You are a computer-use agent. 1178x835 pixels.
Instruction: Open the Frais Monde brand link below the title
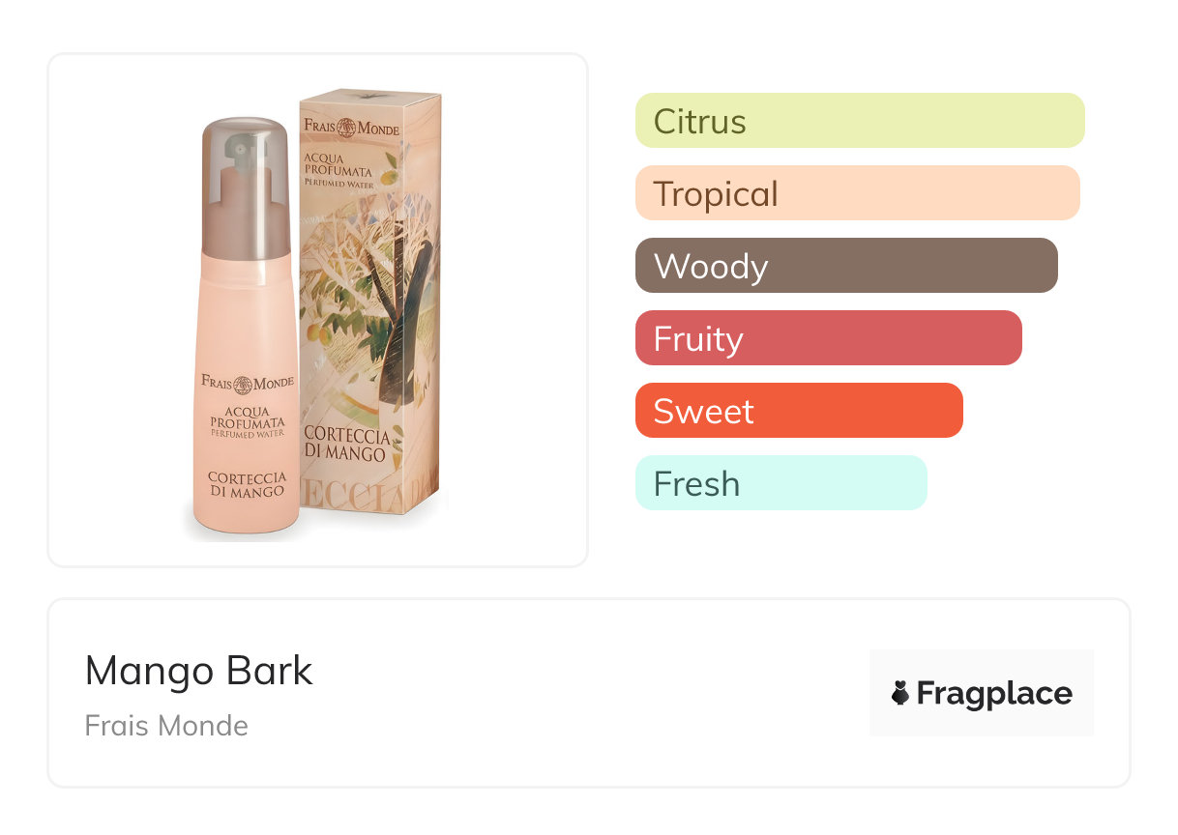[x=166, y=726]
